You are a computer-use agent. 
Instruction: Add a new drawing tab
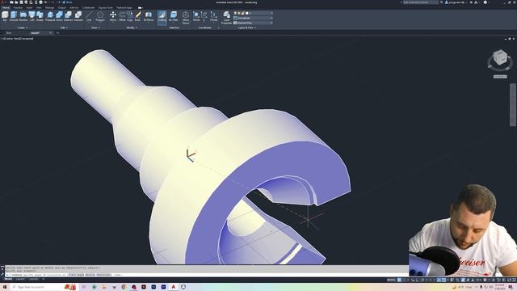pos(57,33)
